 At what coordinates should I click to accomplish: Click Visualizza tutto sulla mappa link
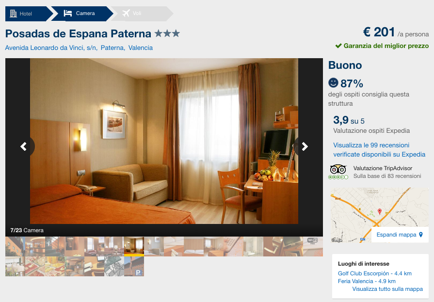coord(387,289)
